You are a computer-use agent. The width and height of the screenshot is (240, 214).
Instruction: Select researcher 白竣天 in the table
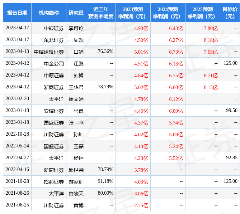coord(76,194)
